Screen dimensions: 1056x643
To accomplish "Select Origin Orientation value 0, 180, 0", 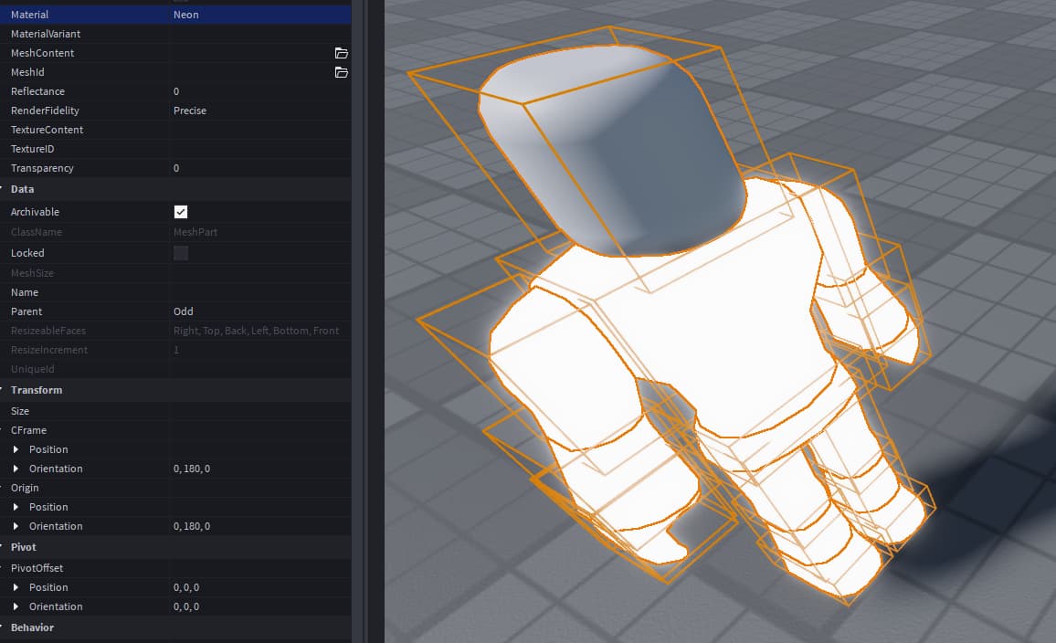I will click(192, 526).
